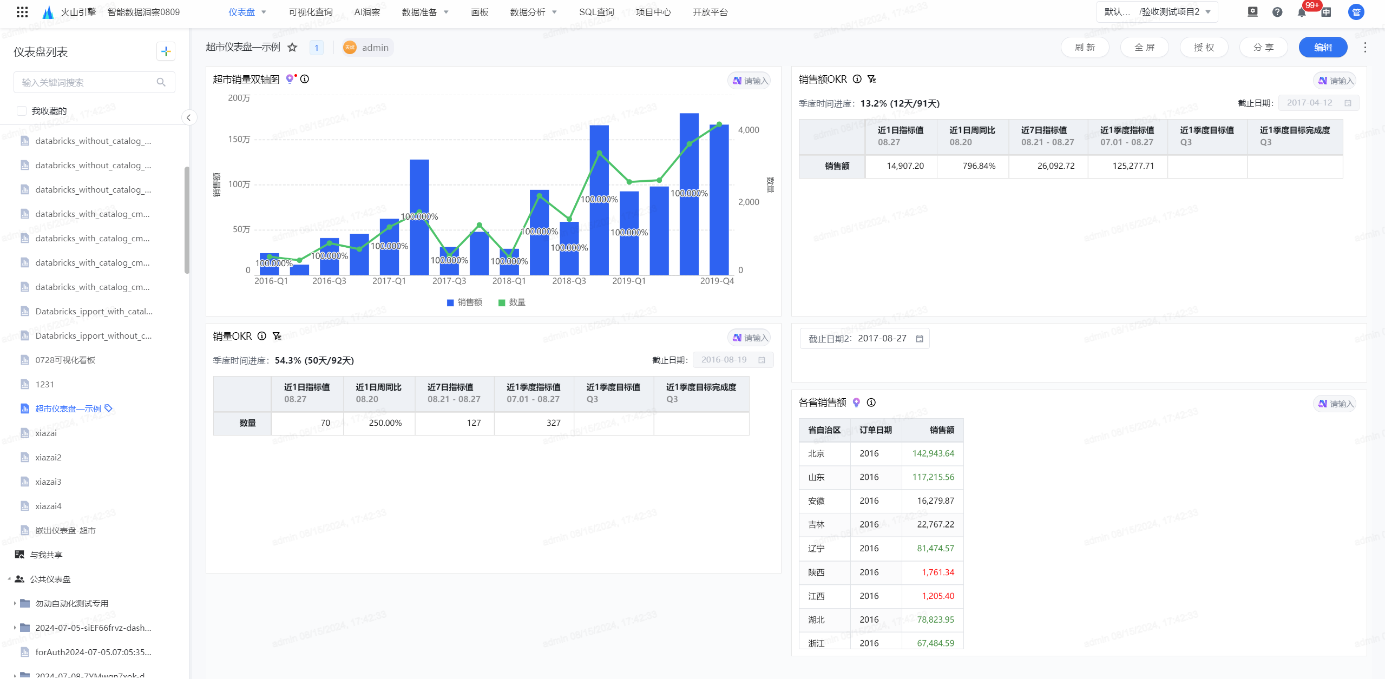Open calendar icon for 截止日期2 field
1385x679 pixels.
tap(920, 339)
